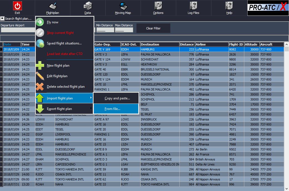Click the green Fly now arrow icon
The image size is (289, 191).
coord(40,22)
